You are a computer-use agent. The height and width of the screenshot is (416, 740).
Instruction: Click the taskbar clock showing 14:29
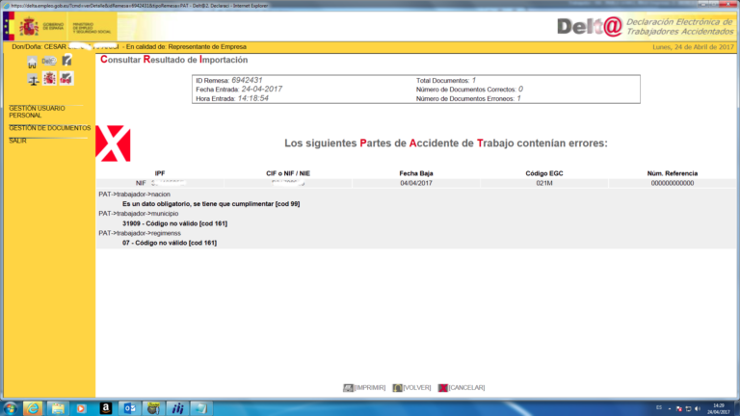[718, 408]
